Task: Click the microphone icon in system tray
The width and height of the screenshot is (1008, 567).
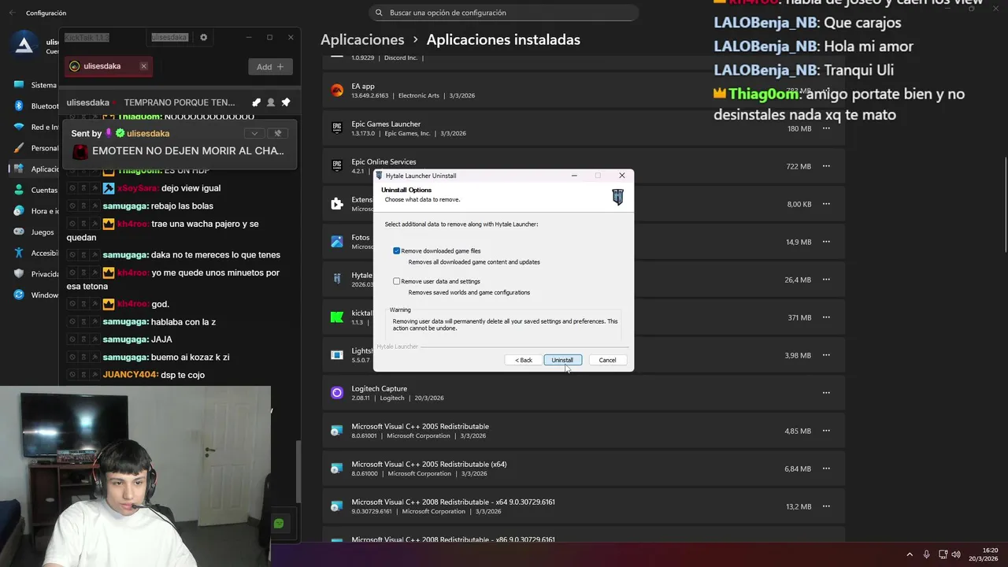Action: 927,554
